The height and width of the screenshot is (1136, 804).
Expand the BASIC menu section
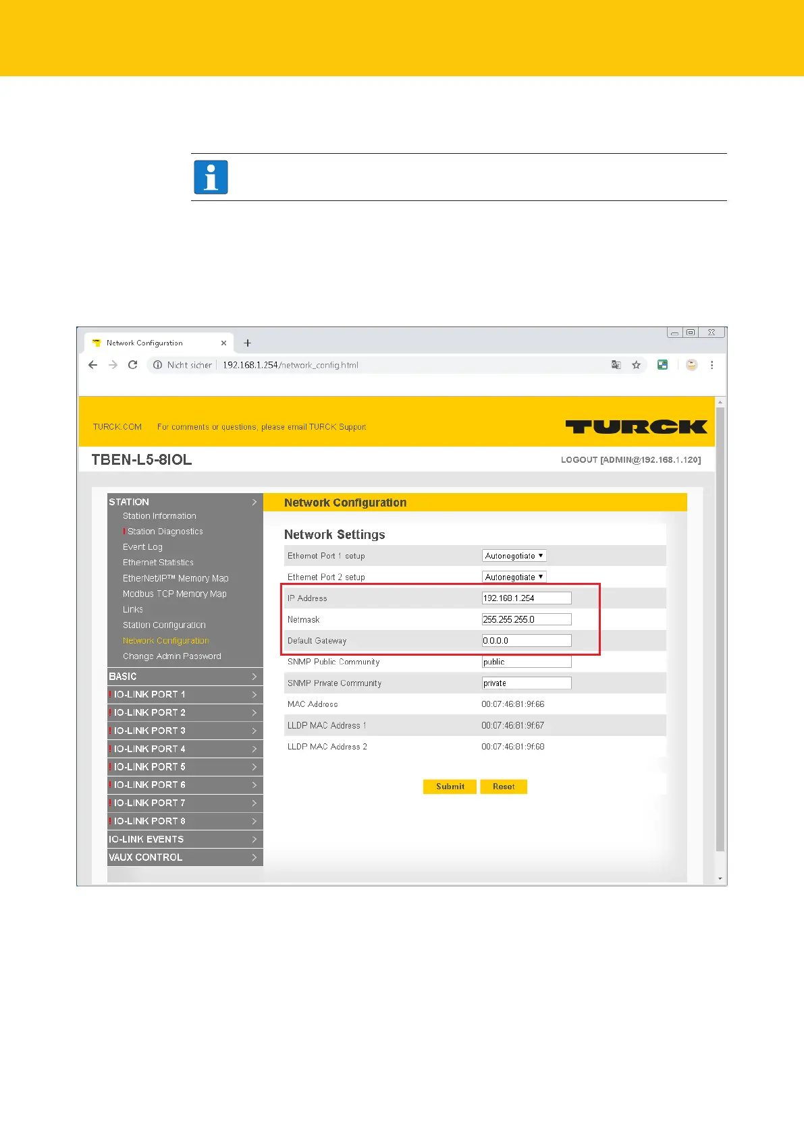185,677
